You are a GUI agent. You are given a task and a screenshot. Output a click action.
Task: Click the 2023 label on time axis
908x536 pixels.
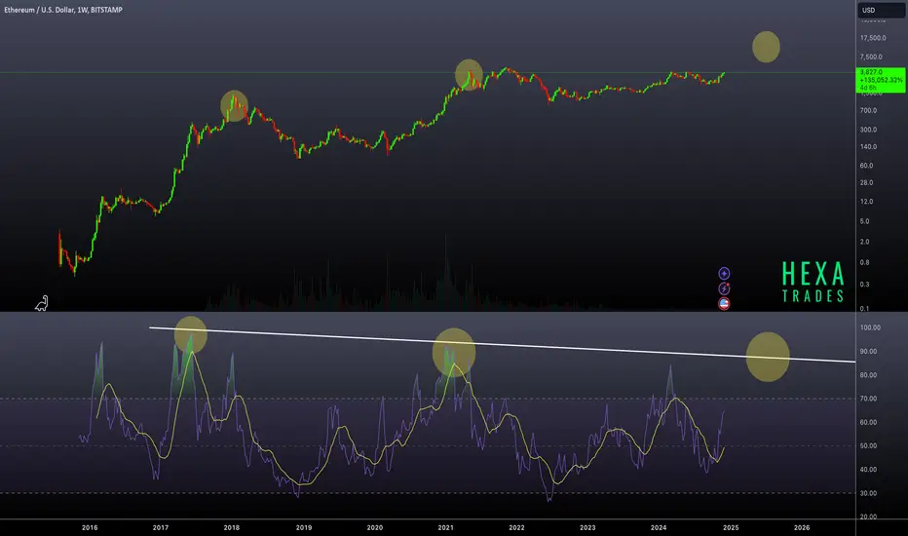[x=587, y=527]
